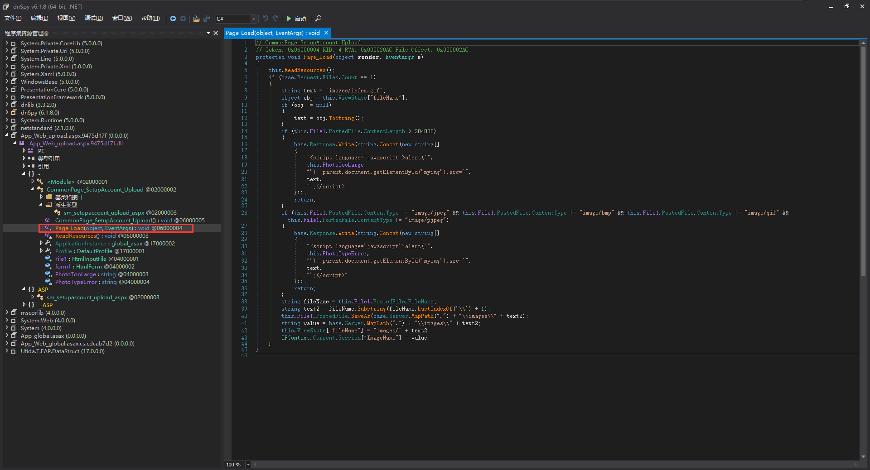Open the C# language dropdown

tap(254, 19)
